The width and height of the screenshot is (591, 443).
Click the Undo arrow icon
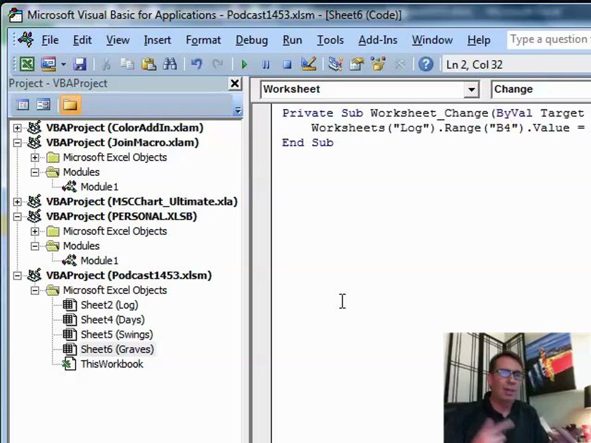tap(196, 64)
